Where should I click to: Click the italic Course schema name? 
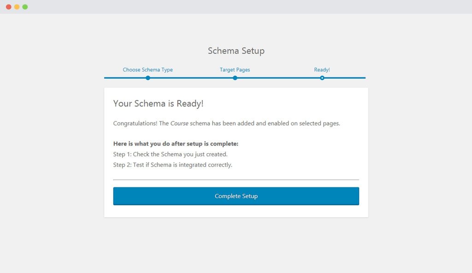(179, 123)
